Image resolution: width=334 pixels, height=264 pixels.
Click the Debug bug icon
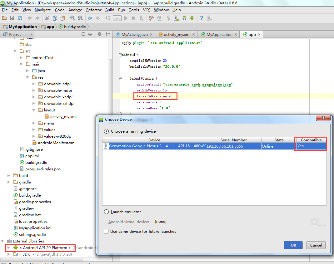pos(133,18)
